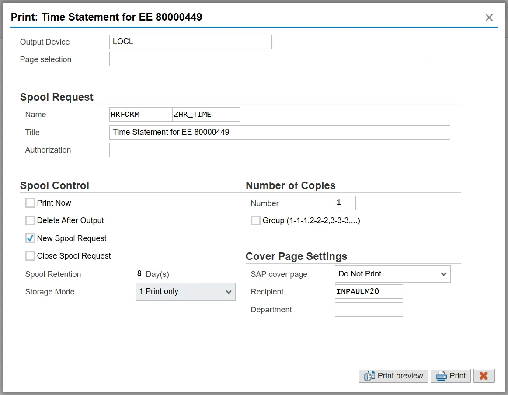Viewport: 508px width, 395px height.
Task: Expand the SAP cover page dropdown
Action: click(392, 274)
